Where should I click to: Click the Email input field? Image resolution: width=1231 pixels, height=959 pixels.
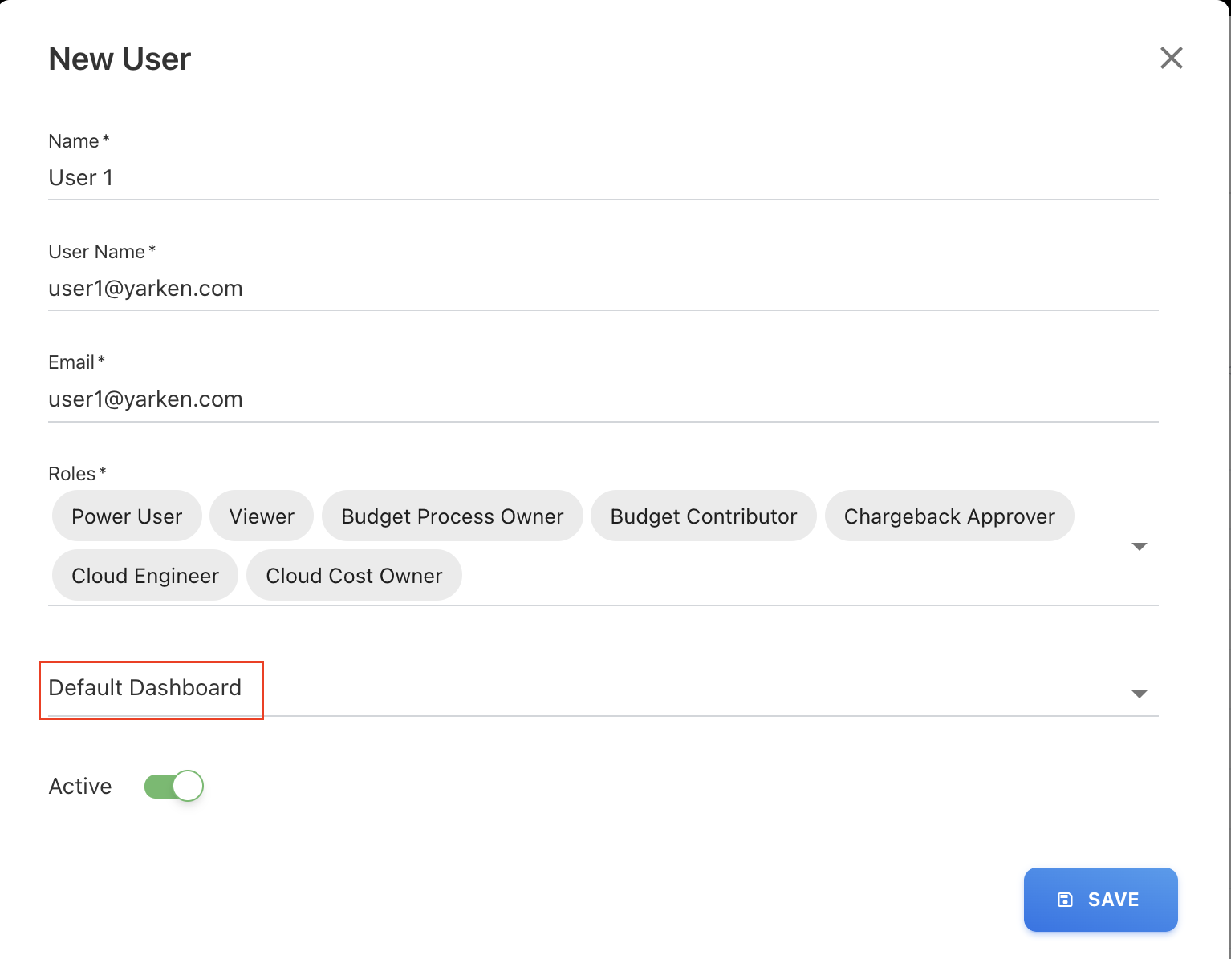[602, 399]
